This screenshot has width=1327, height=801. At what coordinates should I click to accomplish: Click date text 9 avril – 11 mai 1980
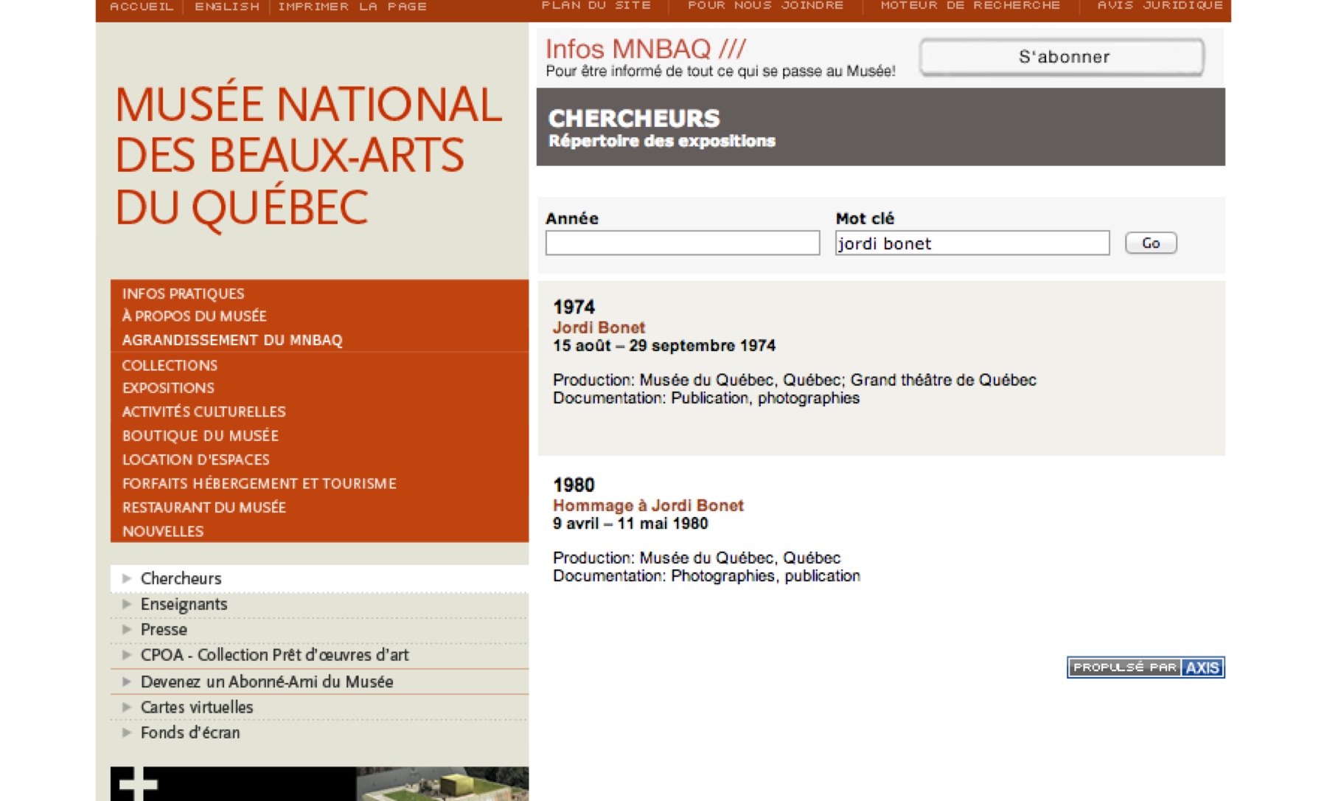[x=630, y=523]
